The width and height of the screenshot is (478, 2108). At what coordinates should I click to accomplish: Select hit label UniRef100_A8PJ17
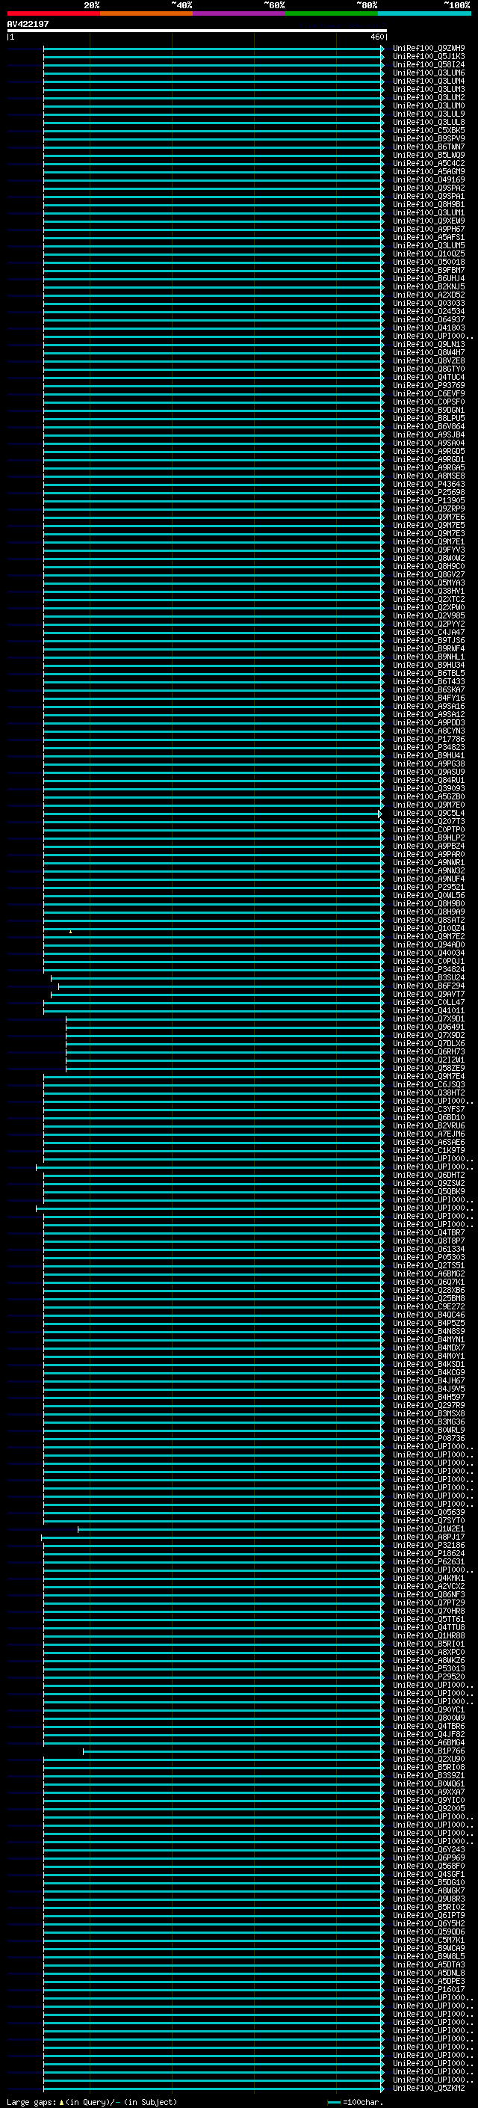click(429, 1537)
